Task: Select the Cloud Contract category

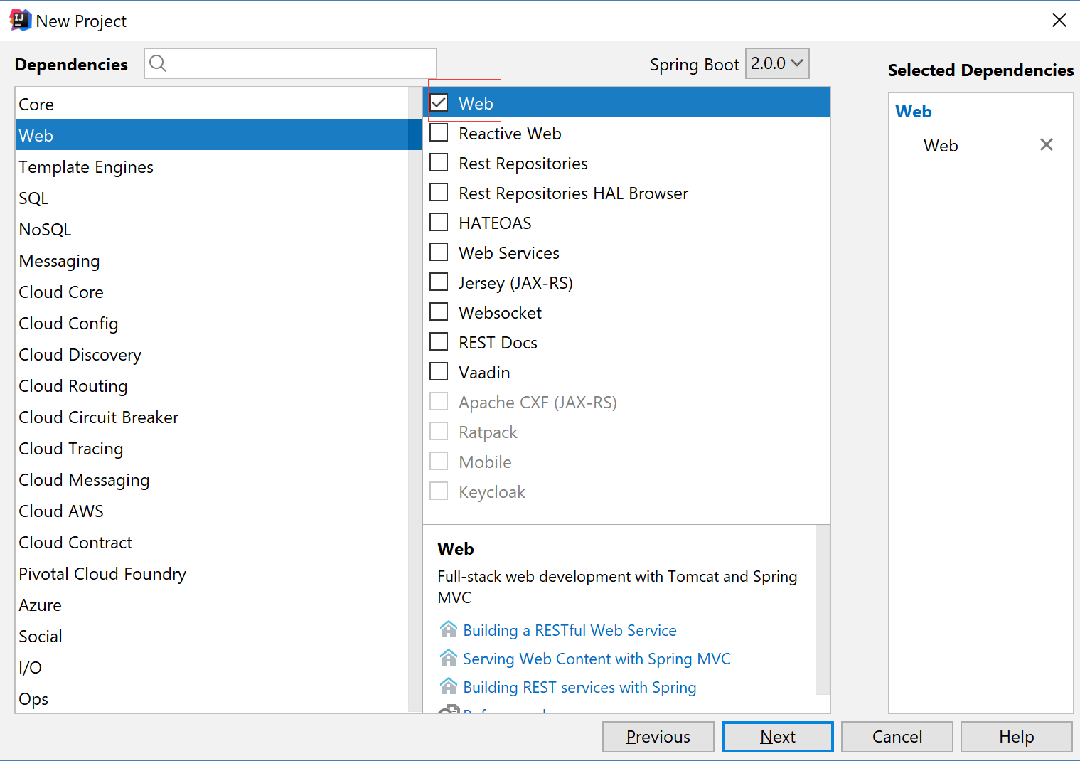Action: click(212, 543)
